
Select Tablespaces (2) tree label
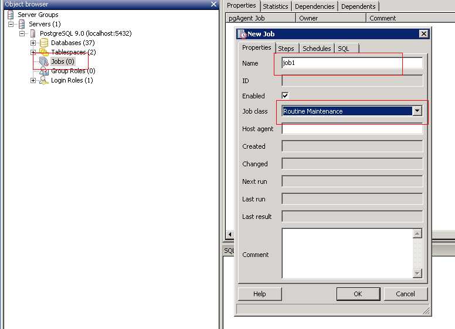[x=73, y=52]
